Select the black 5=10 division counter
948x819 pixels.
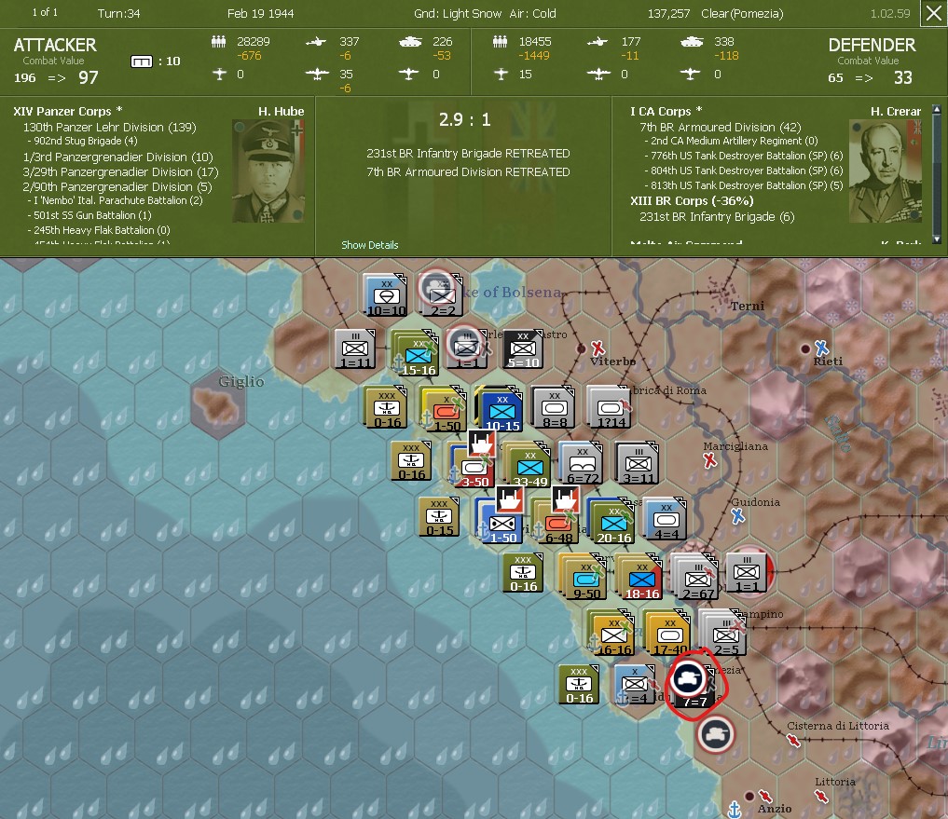point(523,348)
